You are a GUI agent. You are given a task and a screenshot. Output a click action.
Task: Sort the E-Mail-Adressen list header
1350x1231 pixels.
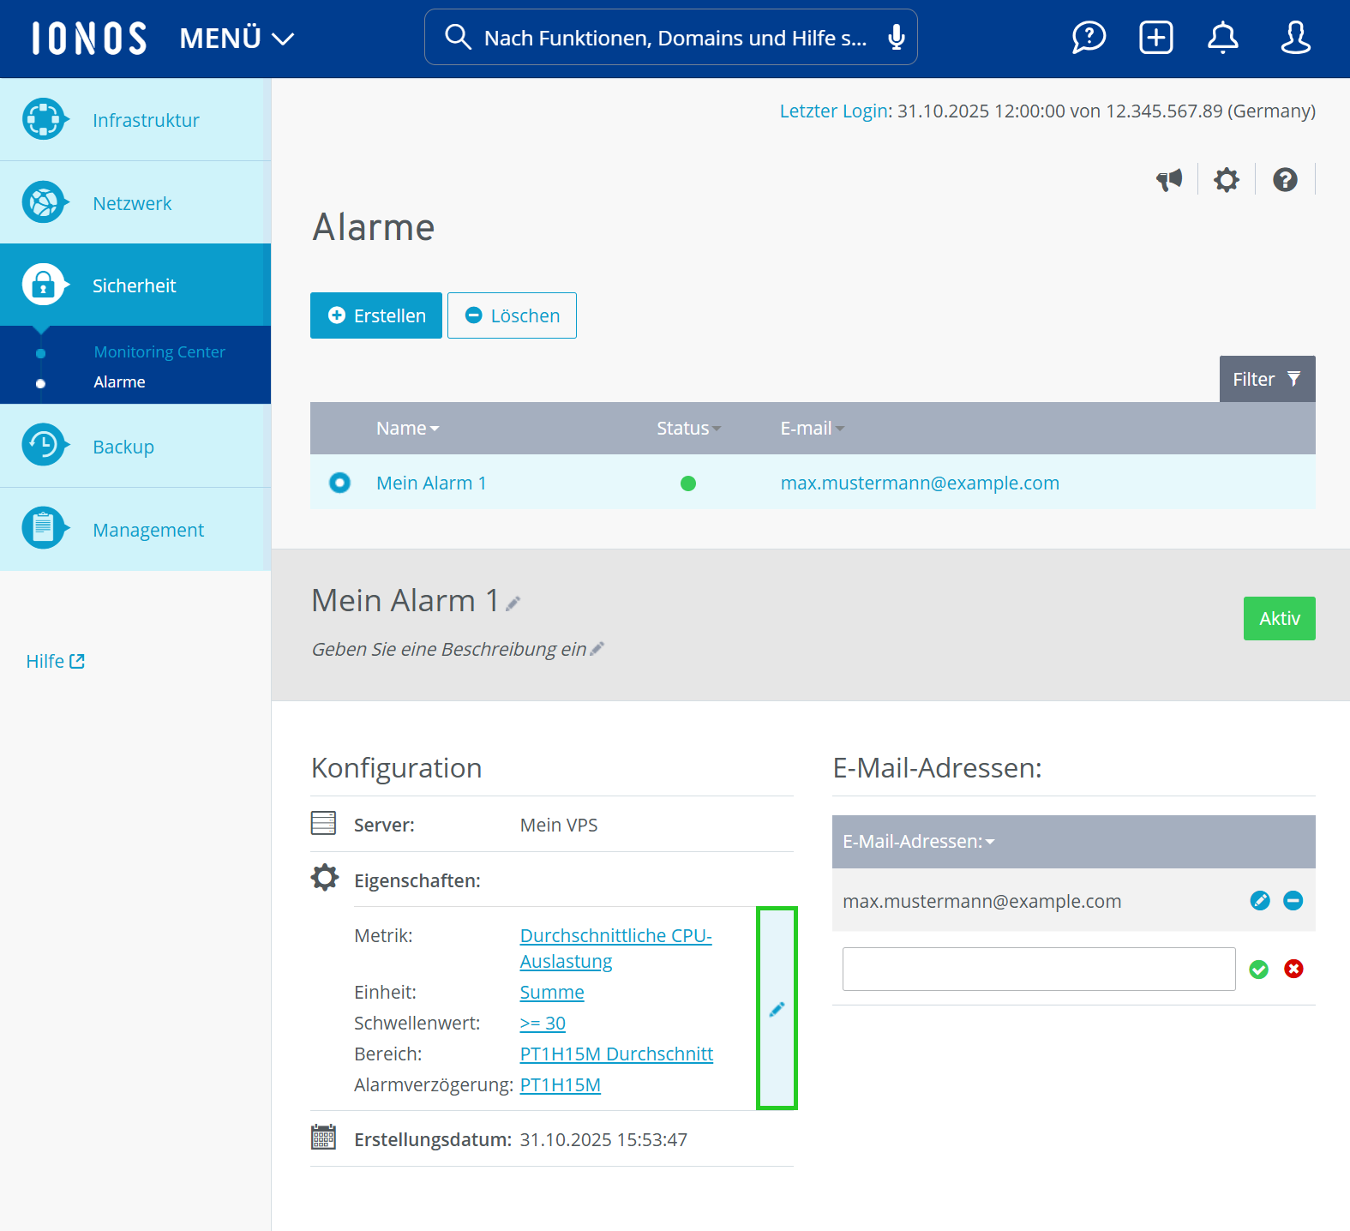(919, 842)
